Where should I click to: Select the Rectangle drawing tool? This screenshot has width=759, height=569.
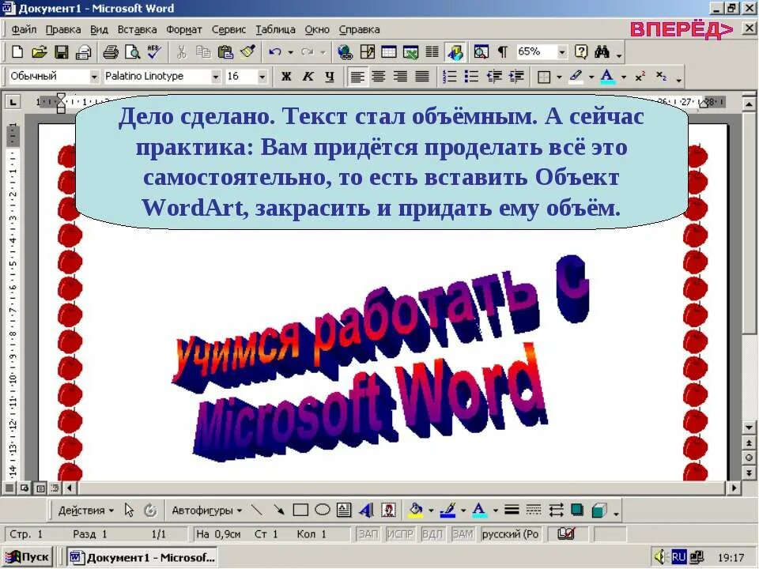tap(300, 510)
